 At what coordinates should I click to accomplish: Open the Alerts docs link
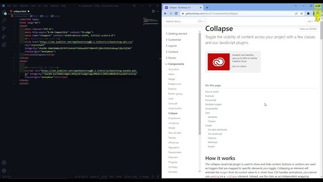pyautogui.click(x=172, y=74)
